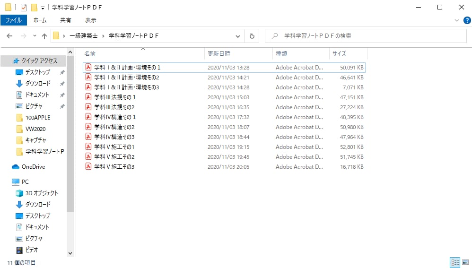
Task: Go up one folder level arrow
Action: click(44, 36)
